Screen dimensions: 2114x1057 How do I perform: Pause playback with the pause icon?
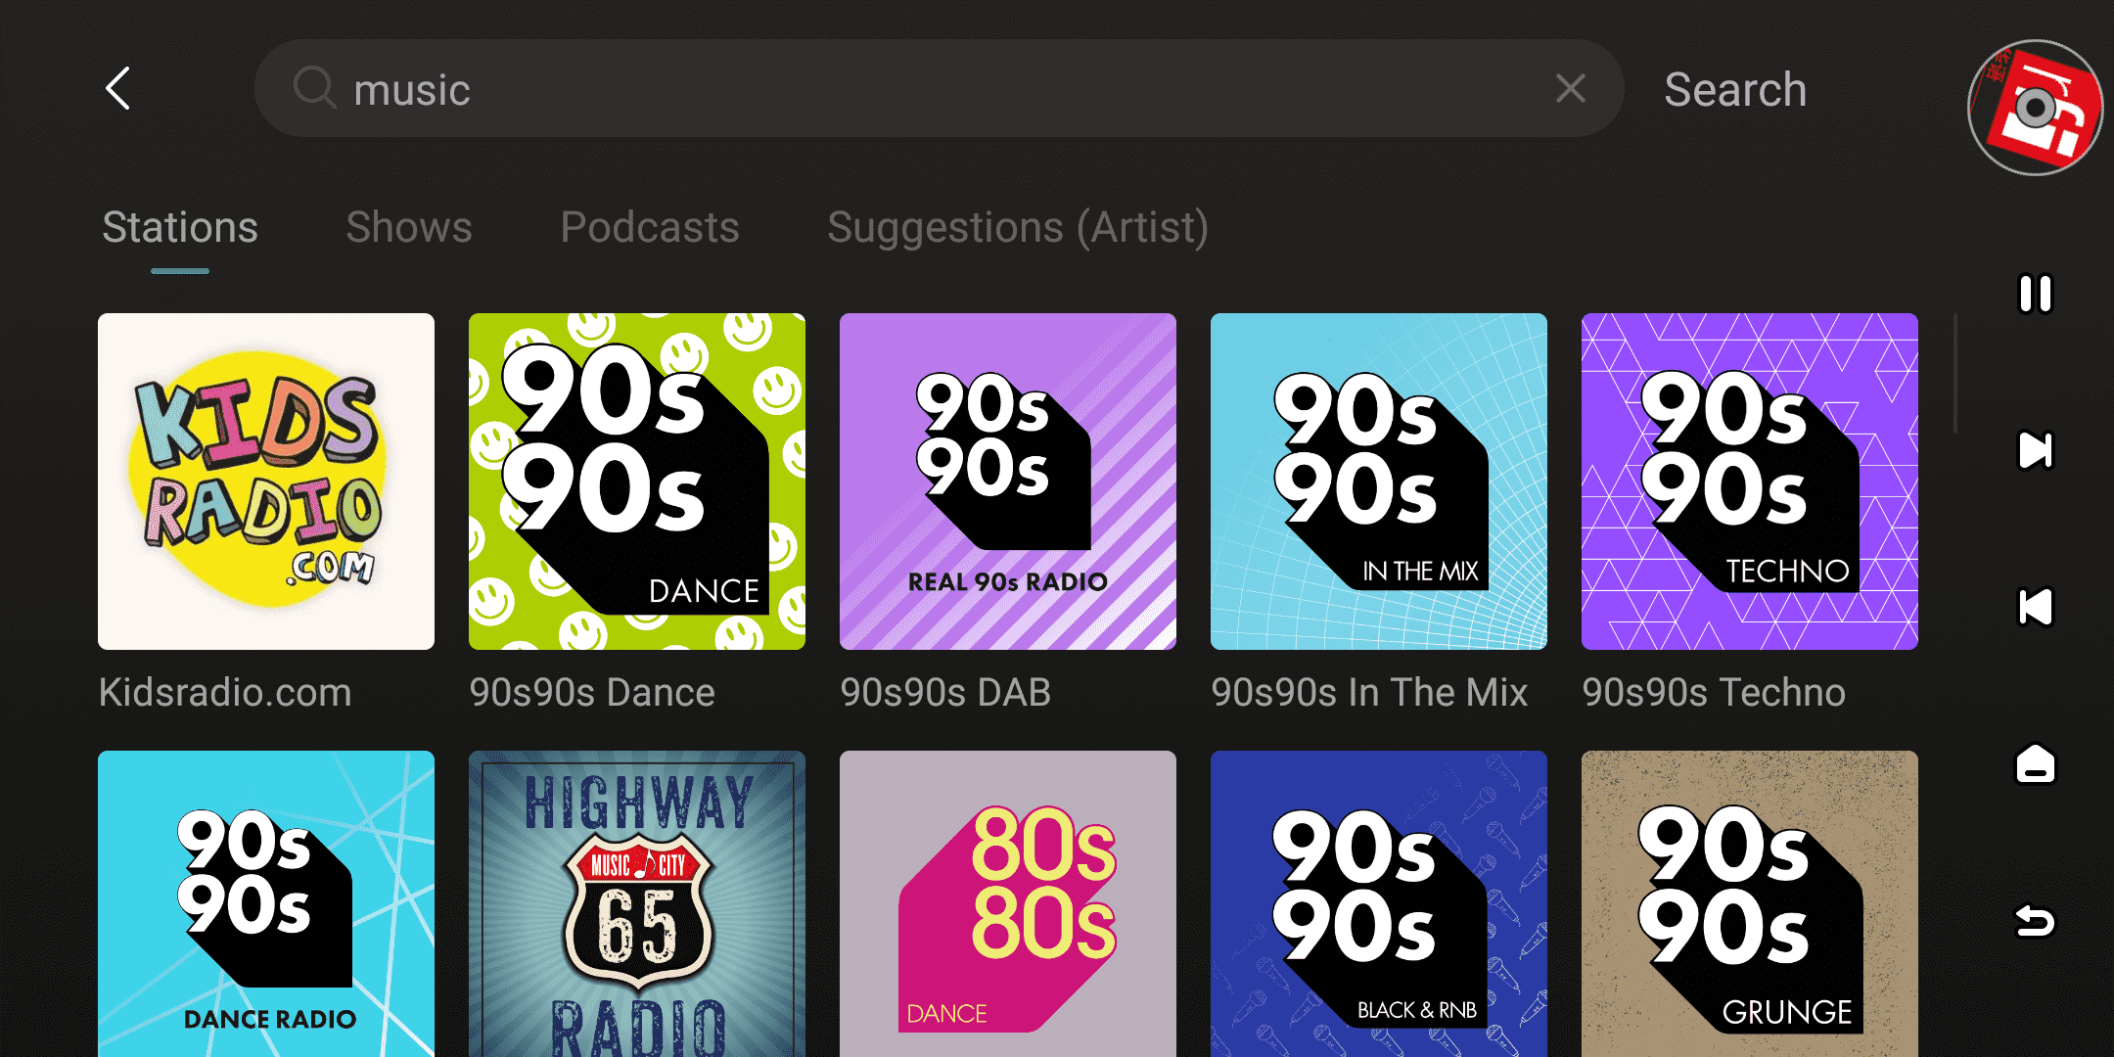pyautogui.click(x=2035, y=294)
